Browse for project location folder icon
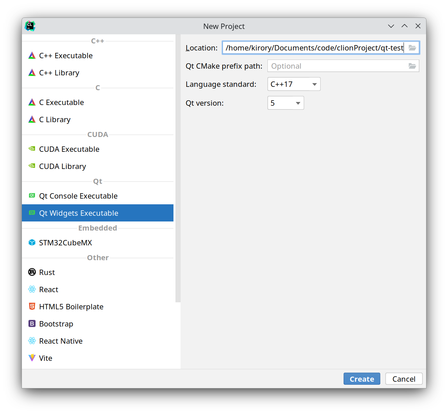 click(x=412, y=48)
